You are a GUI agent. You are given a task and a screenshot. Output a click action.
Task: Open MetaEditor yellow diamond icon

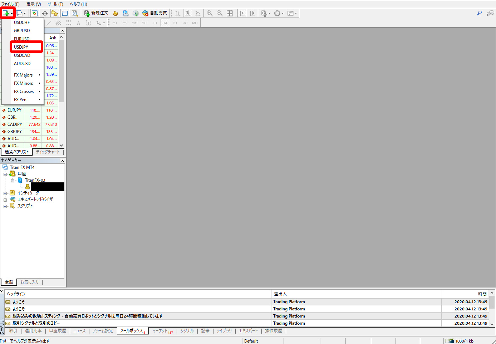[x=116, y=13]
